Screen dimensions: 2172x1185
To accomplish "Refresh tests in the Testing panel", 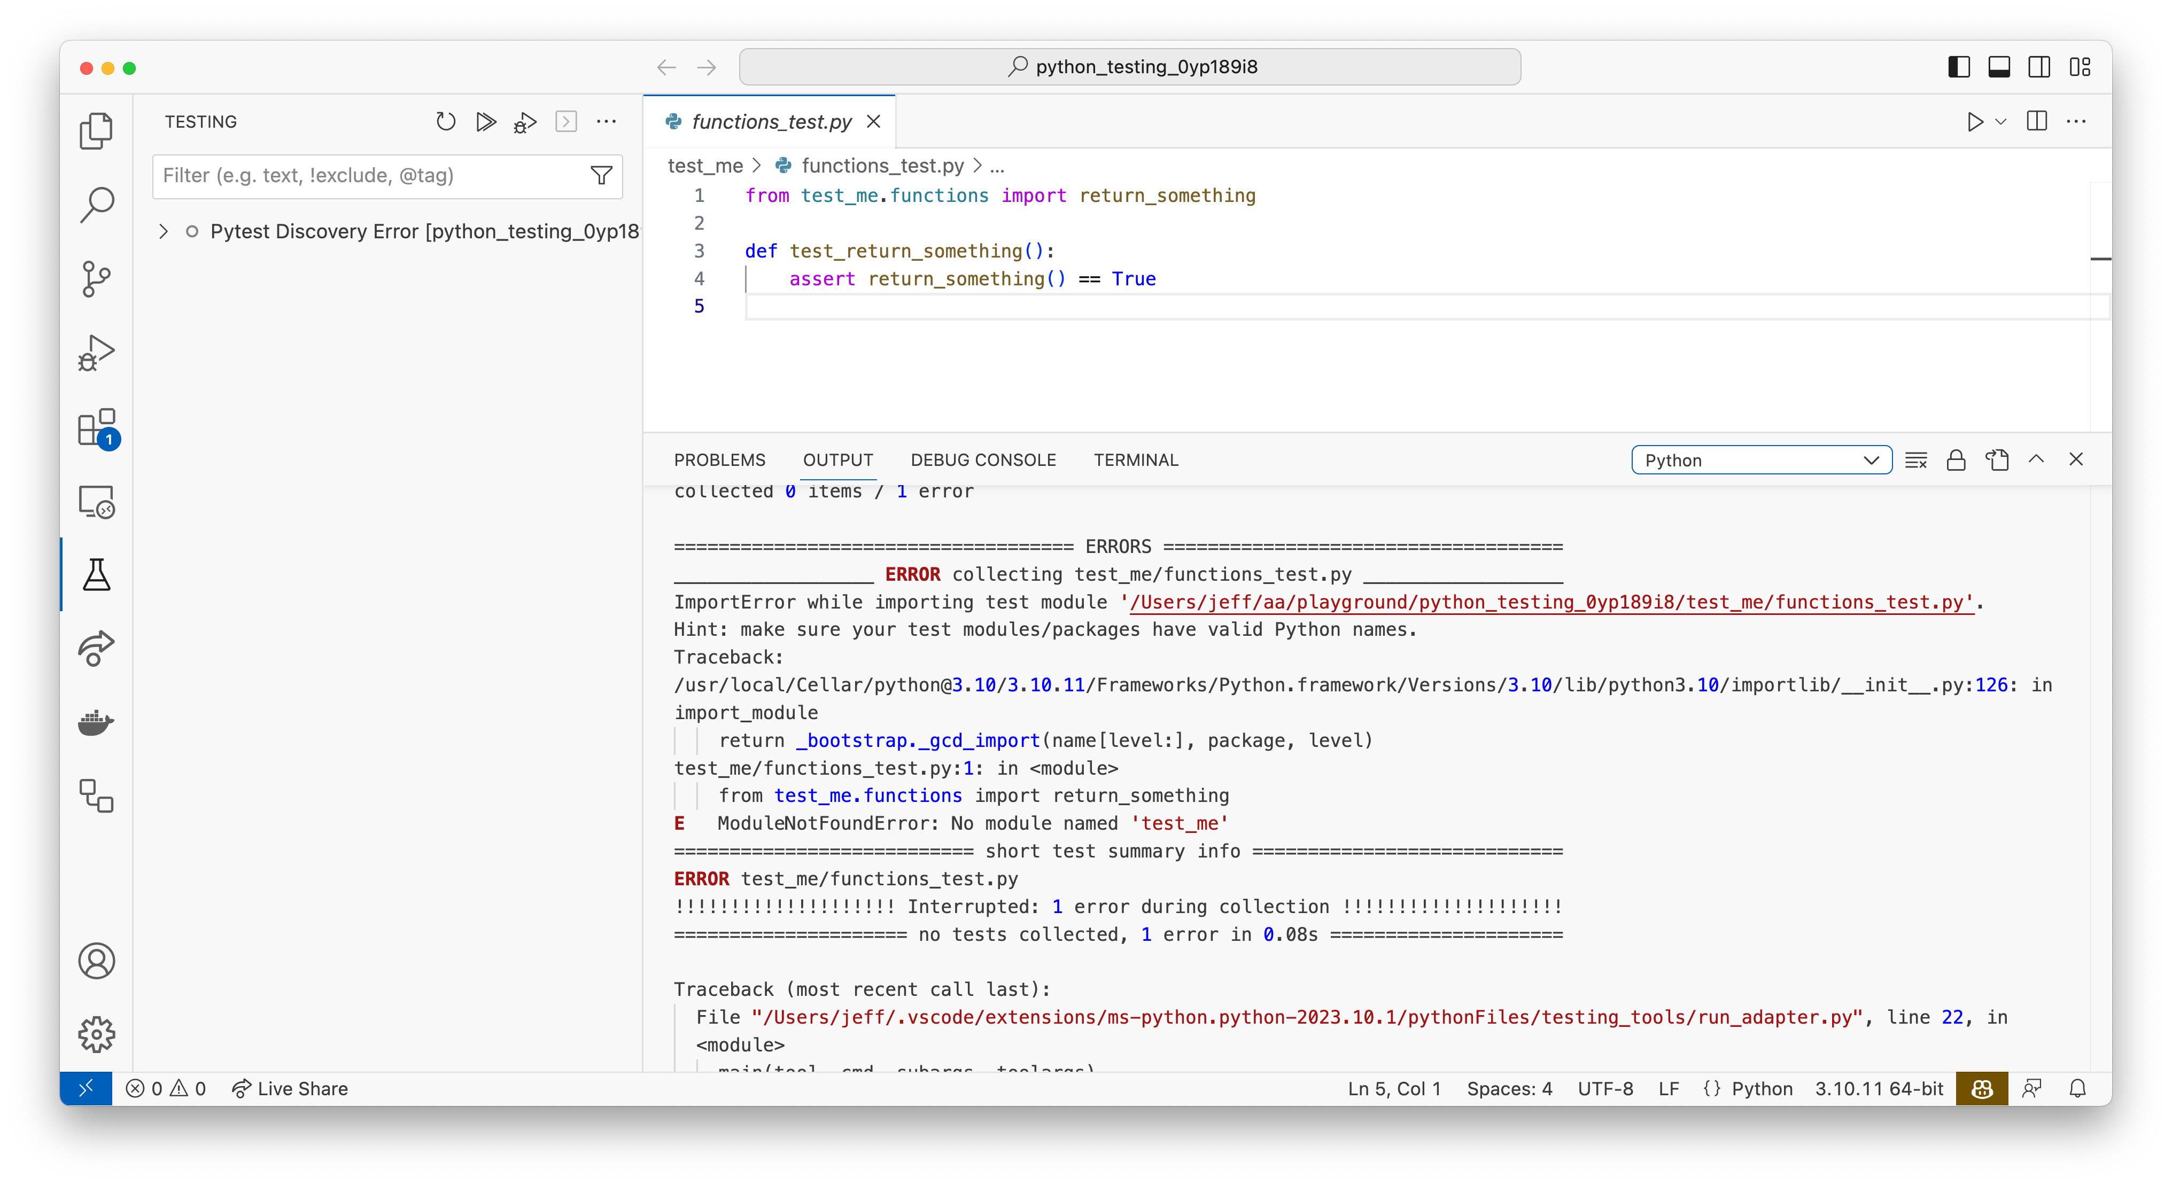I will (446, 121).
